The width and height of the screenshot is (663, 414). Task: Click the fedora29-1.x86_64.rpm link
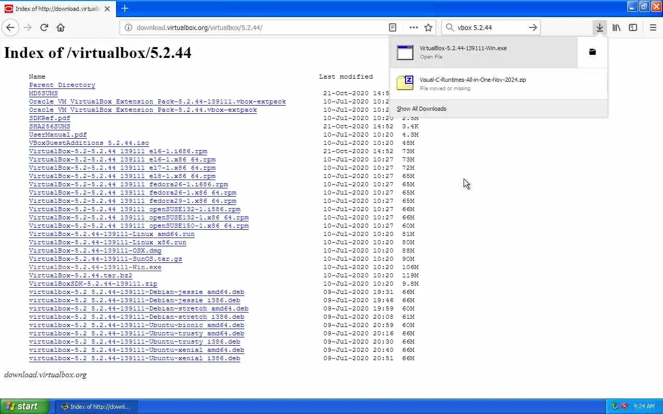(x=133, y=201)
